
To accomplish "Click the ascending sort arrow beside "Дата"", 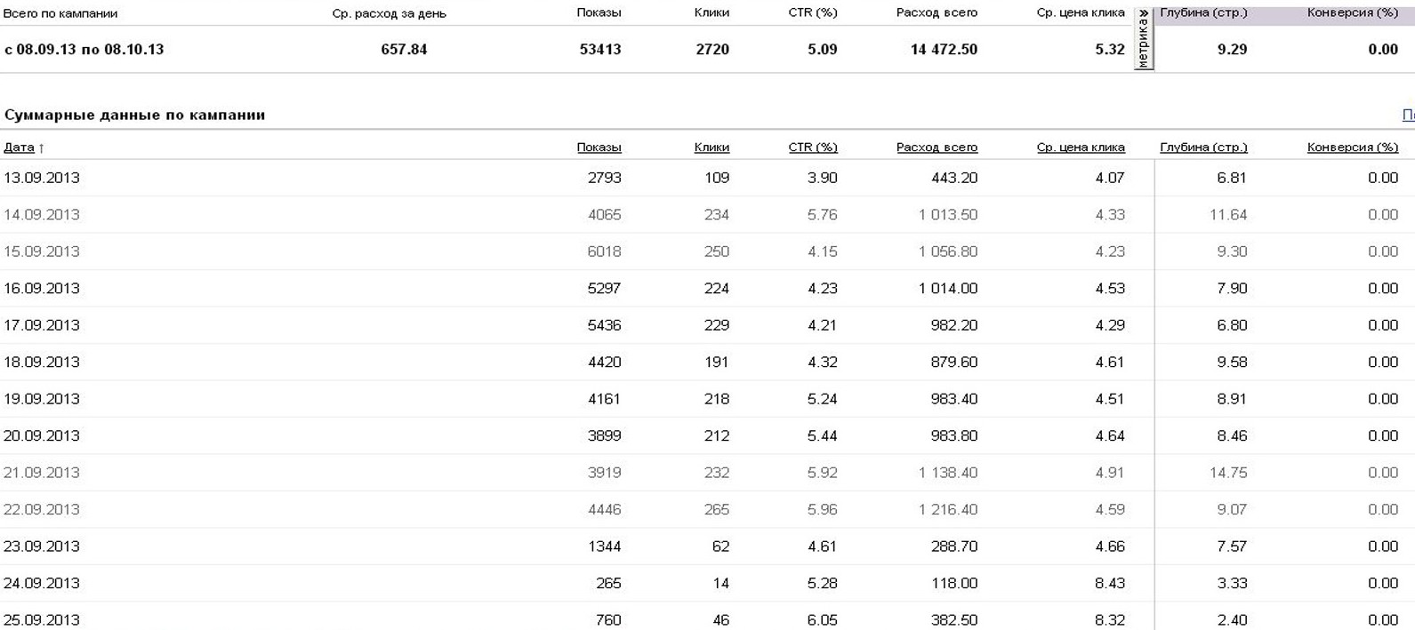I will [x=42, y=148].
